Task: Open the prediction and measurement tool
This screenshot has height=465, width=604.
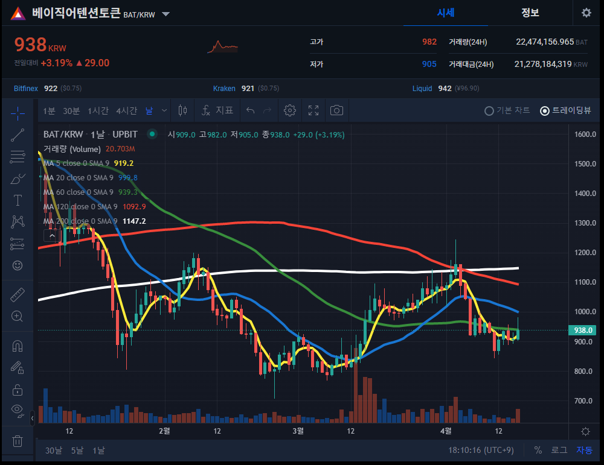Action: [18, 244]
